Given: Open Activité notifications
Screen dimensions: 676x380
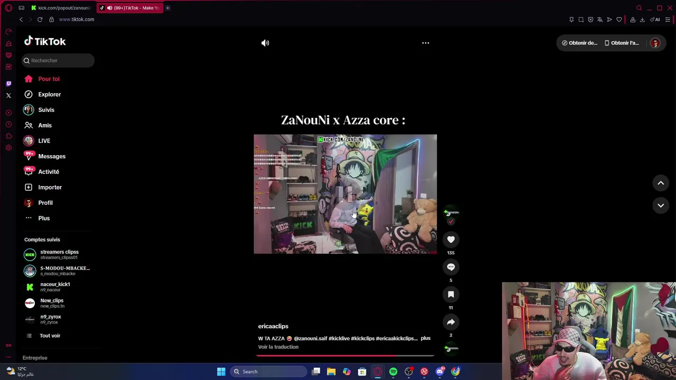Looking at the screenshot, I should (x=42, y=172).
